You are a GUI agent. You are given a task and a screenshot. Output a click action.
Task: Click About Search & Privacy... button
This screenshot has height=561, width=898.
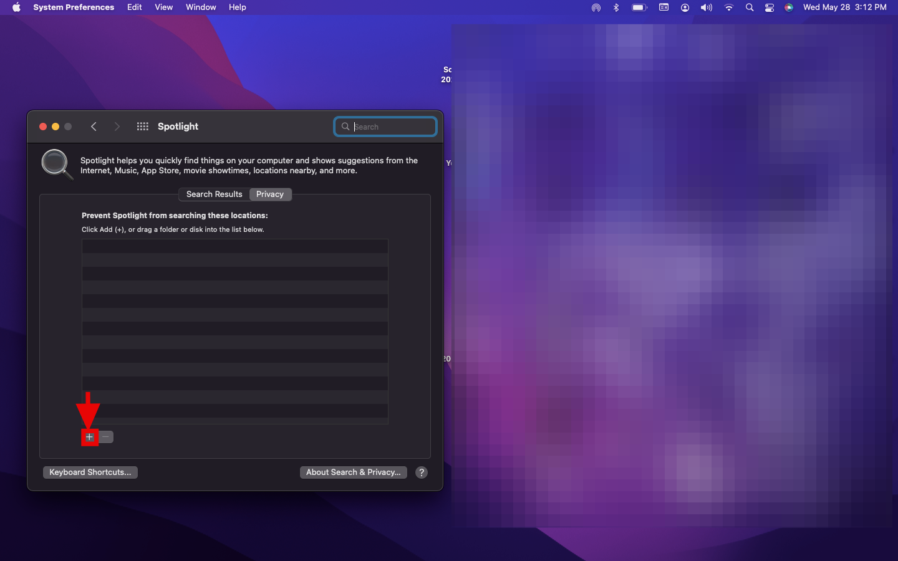coord(354,472)
